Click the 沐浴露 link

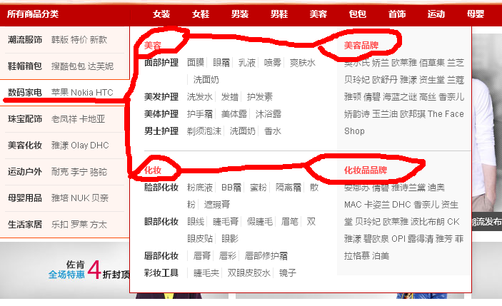(x=268, y=114)
